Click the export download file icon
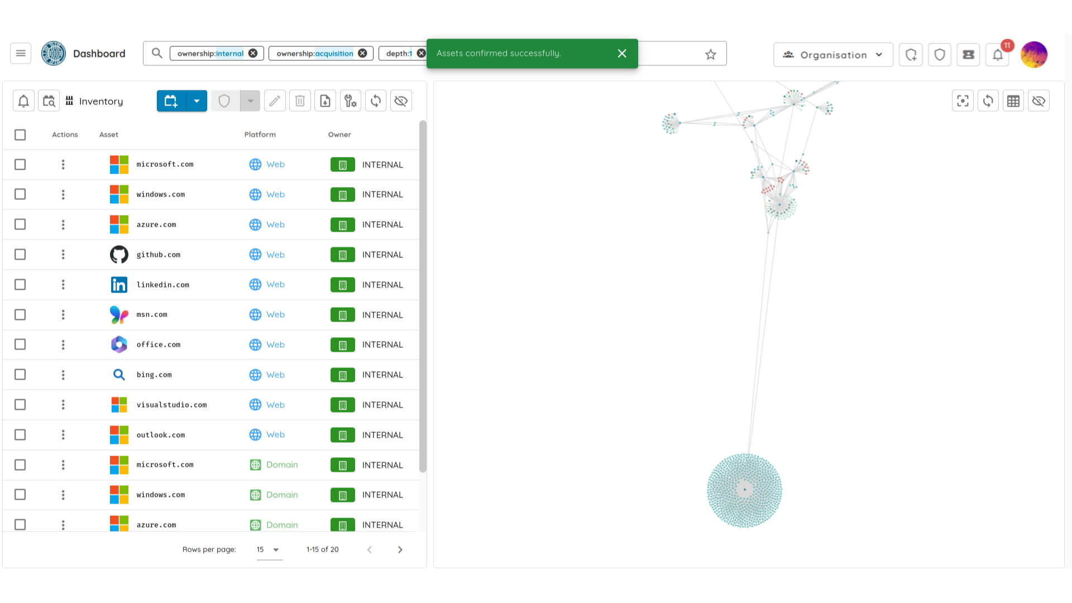This screenshot has height=603, width=1072. 325,101
